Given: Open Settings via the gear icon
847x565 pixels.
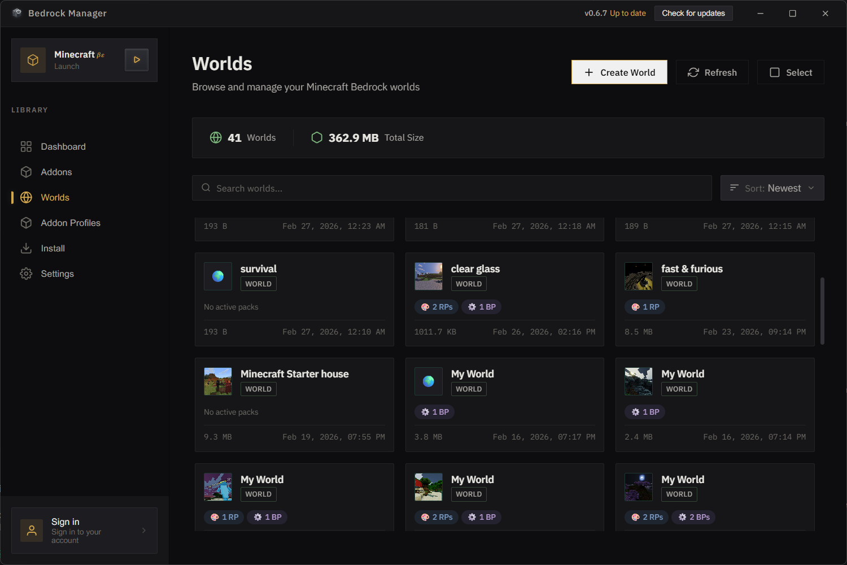Looking at the screenshot, I should pyautogui.click(x=26, y=274).
